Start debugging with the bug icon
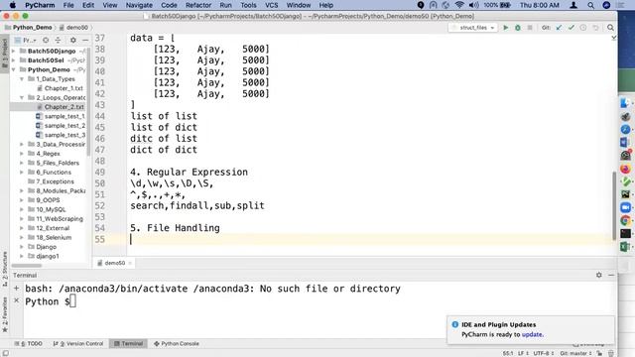635x357 pixels. coord(518,28)
